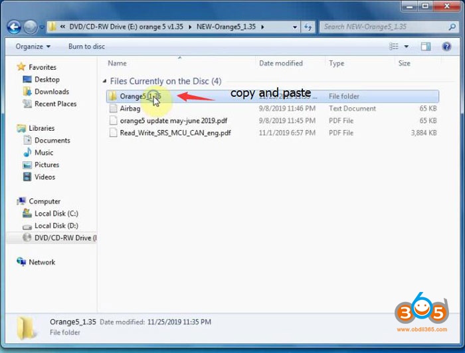Click DVD/CD-RW Drive (E:) breadcrumb segment
Image resolution: width=465 pixels, height=353 pixels.
pos(126,27)
